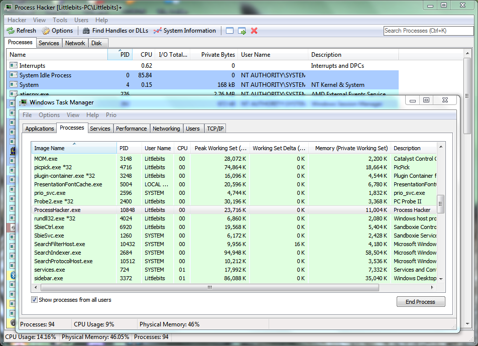Switch to Networking tab

click(x=167, y=129)
